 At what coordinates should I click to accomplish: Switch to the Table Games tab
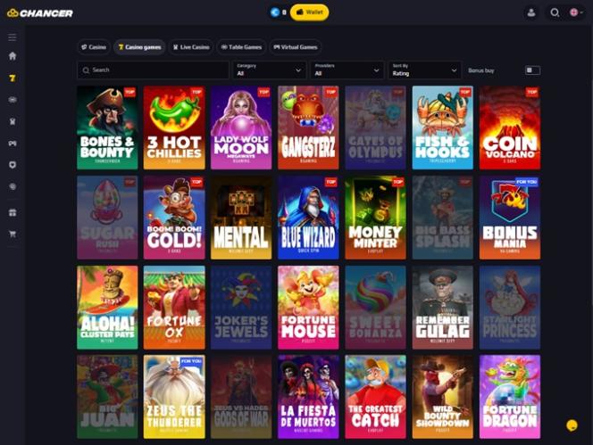241,47
